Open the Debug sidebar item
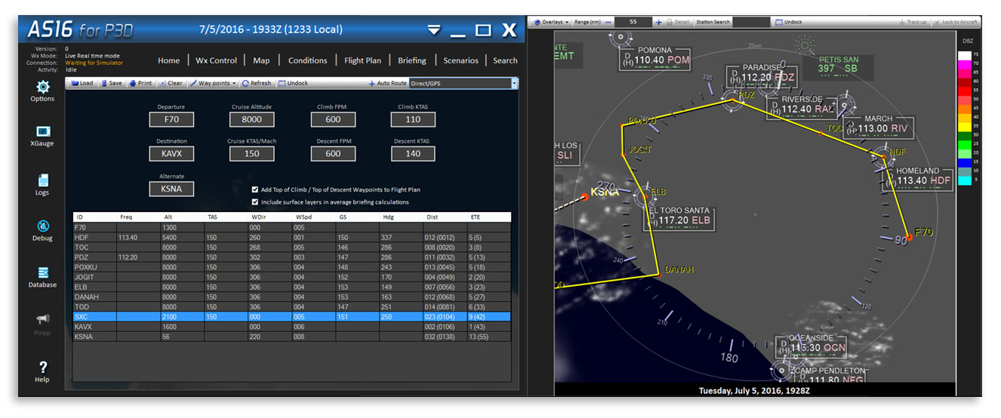This screenshot has width=1001, height=418. coord(42,230)
